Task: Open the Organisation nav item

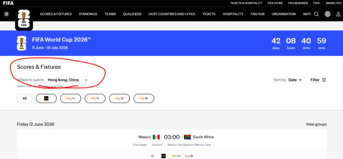Action: click(284, 14)
